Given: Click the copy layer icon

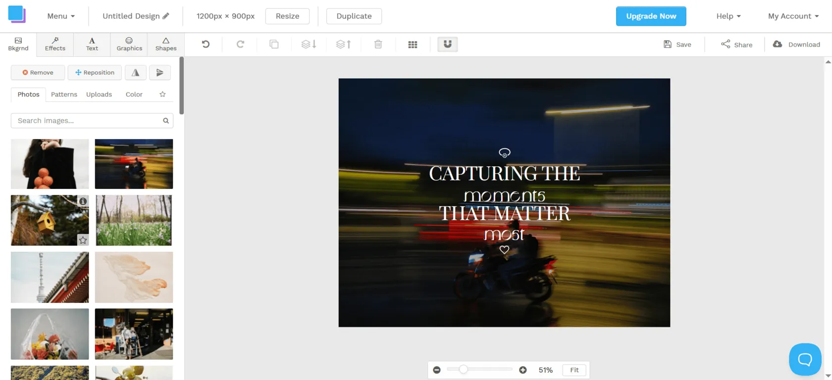Looking at the screenshot, I should tap(274, 45).
